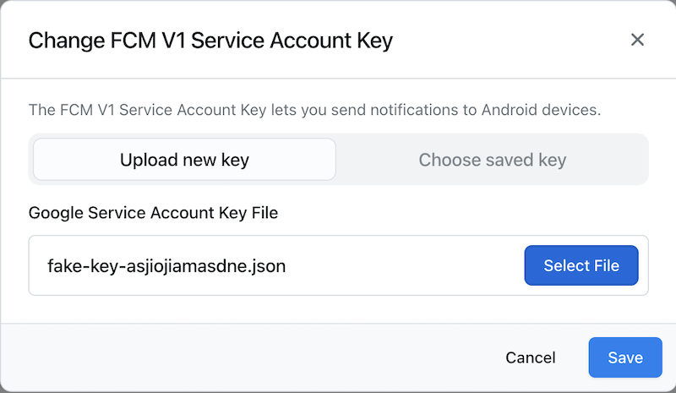
Task: Click empty space in the key file field
Action: (406, 266)
